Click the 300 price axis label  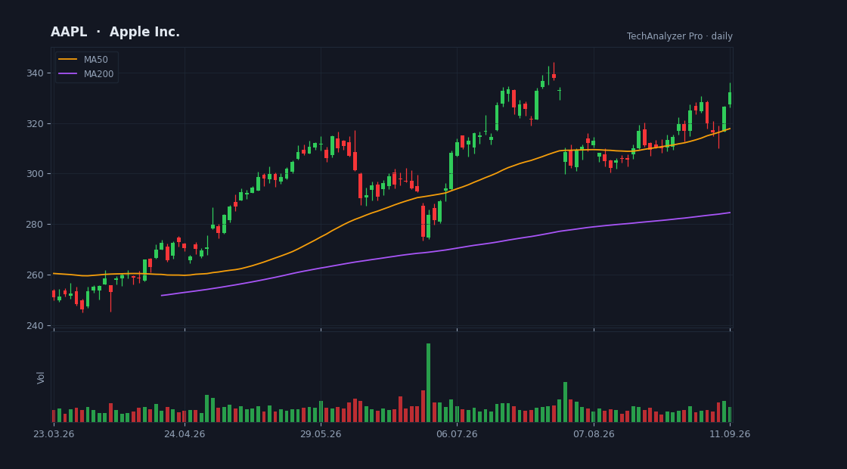click(x=35, y=174)
